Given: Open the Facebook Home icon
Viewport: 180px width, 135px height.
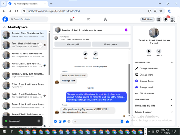Looking at the screenshot, I should pos(72,19).
